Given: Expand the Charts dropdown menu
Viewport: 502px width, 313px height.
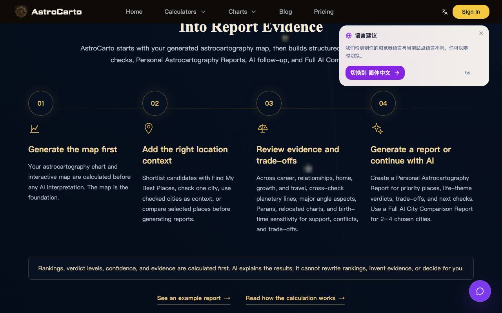Looking at the screenshot, I should [x=242, y=12].
